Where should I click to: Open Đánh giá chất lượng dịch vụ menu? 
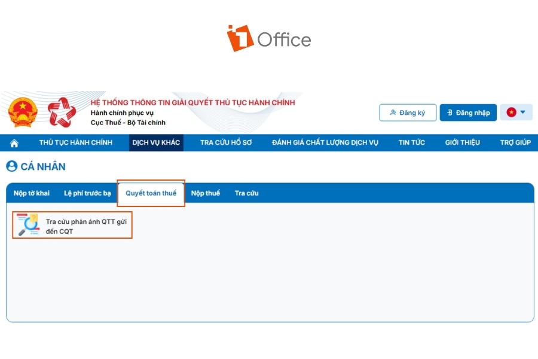coord(325,142)
